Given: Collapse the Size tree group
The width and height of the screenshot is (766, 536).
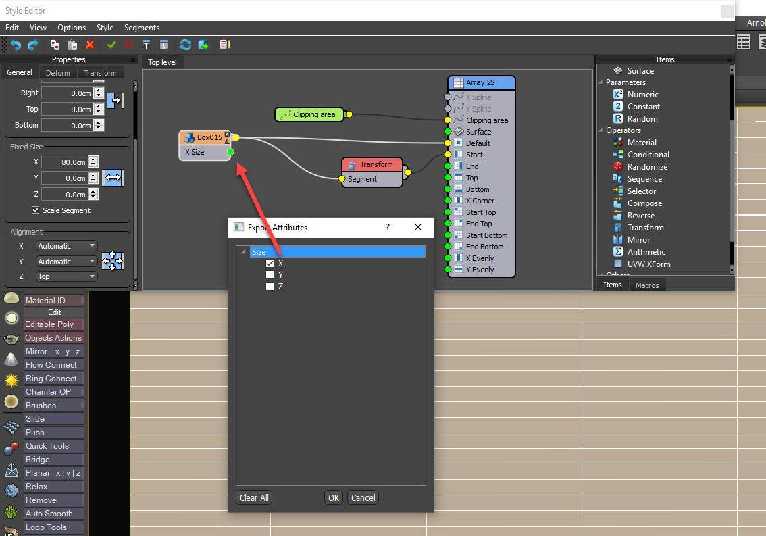Looking at the screenshot, I should pyautogui.click(x=243, y=252).
